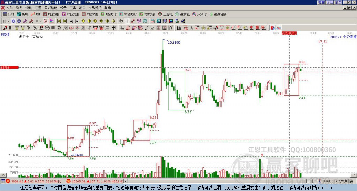Viewport: 357px width, 191px height.
Task: Select the angle lines drawing tool
Action: 146,28
